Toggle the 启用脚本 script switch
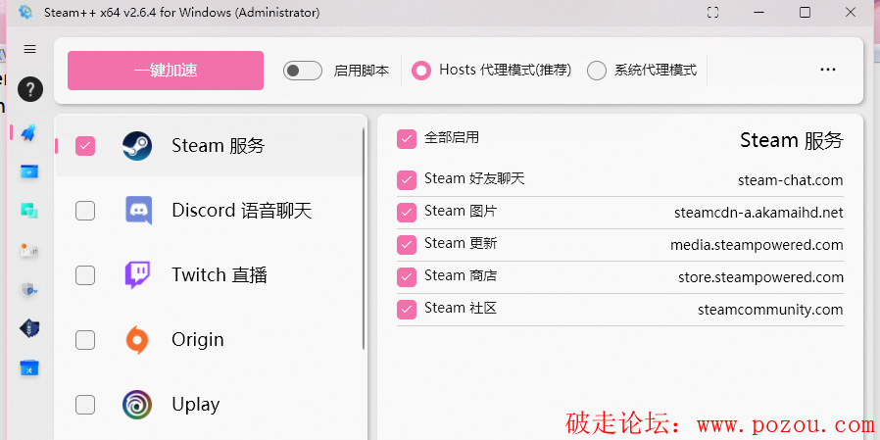Viewport: 880px width, 440px height. (x=303, y=71)
